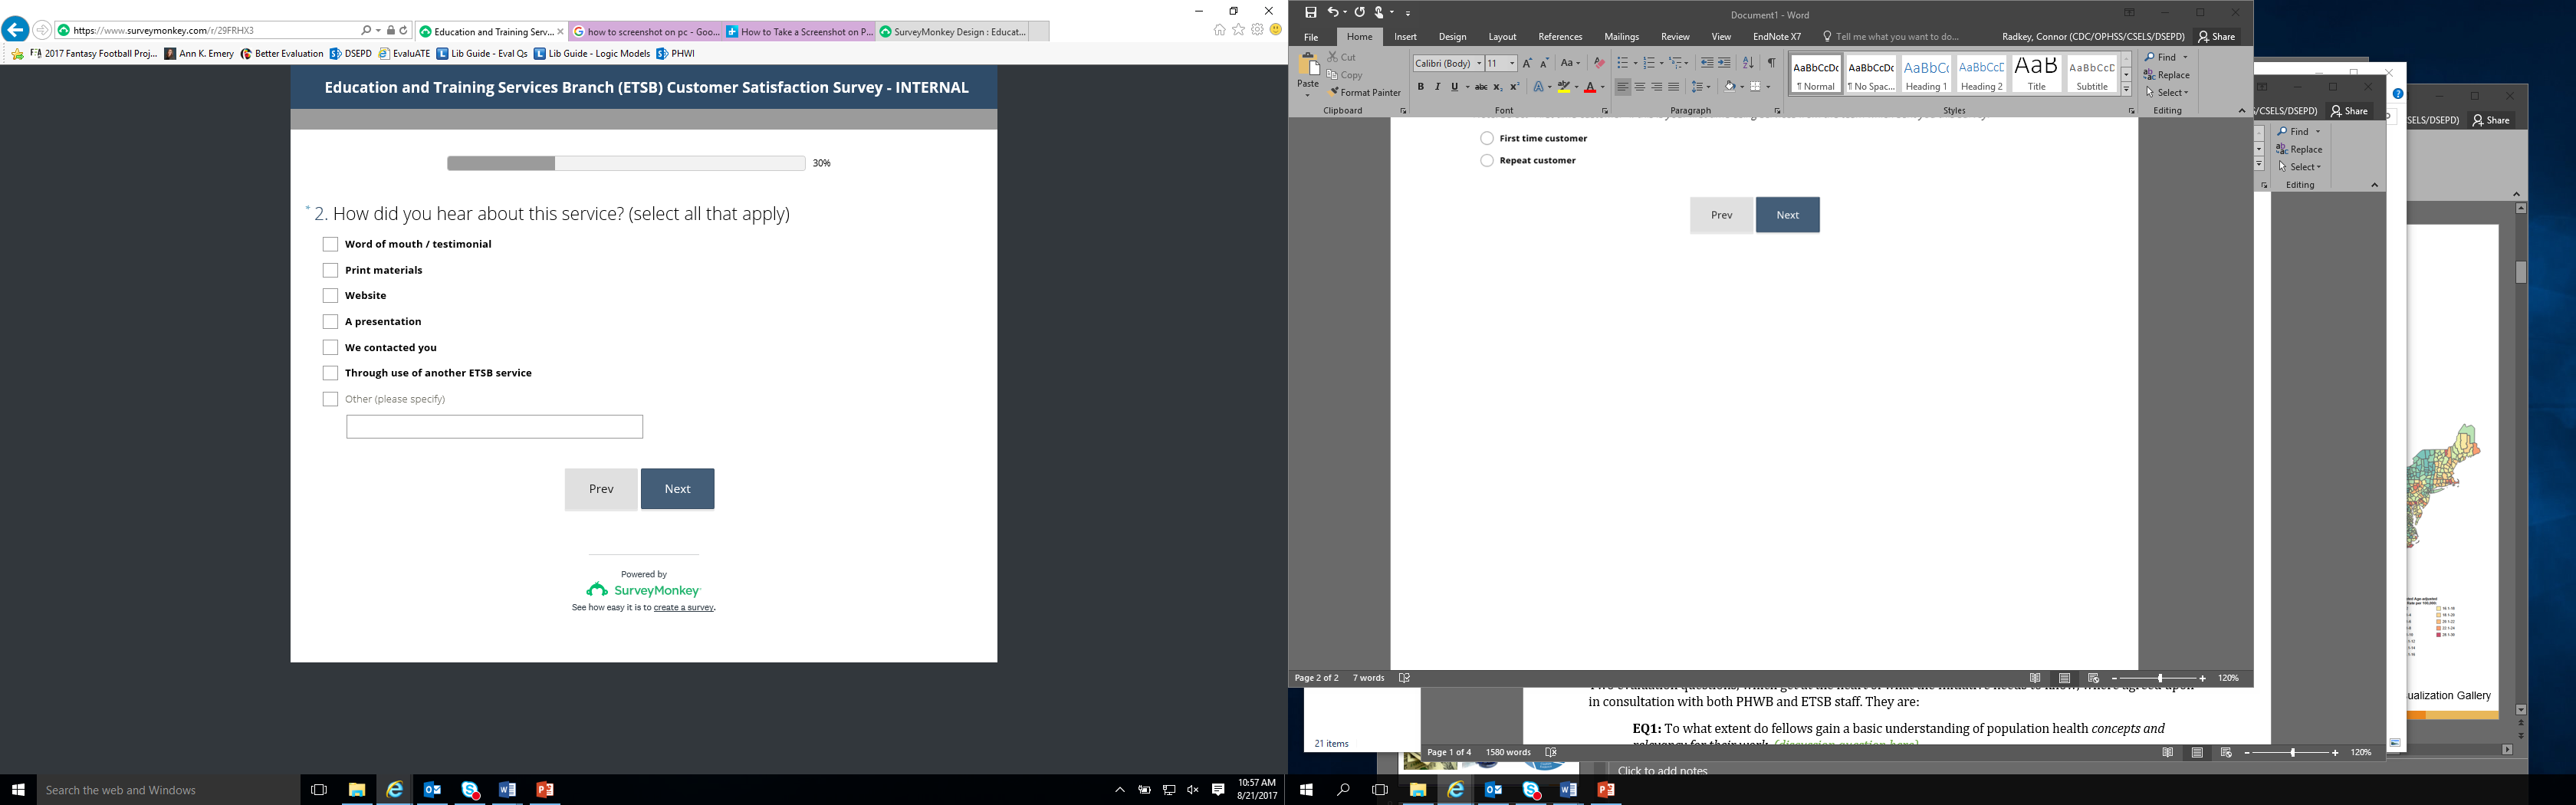Open the Find dropdown arrow in Word
This screenshot has width=2576, height=805.
click(x=2186, y=57)
